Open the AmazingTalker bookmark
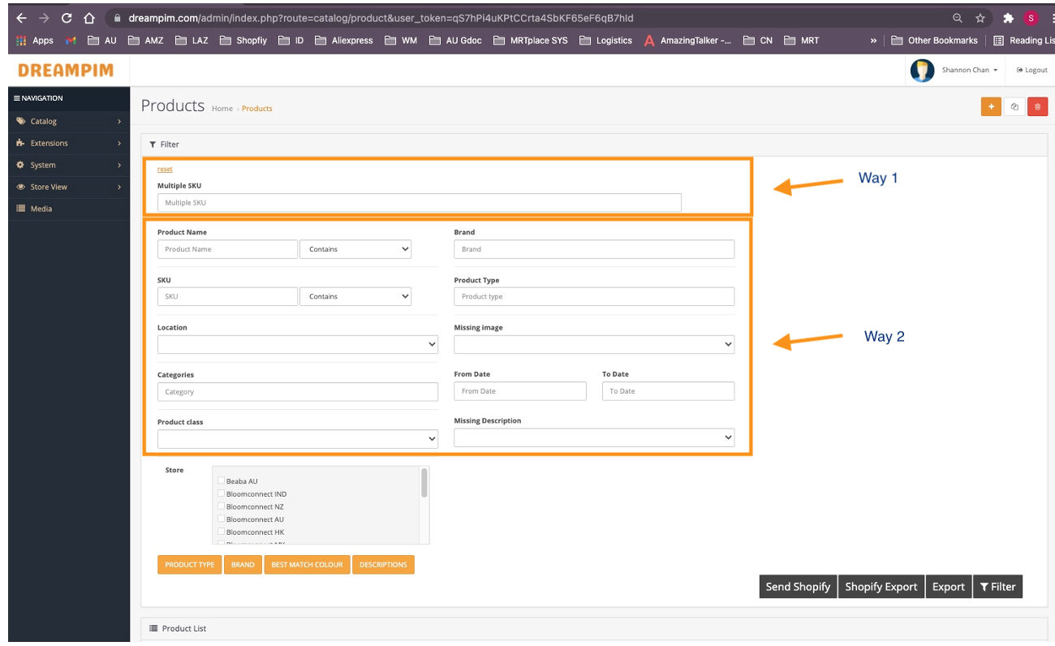This screenshot has width=1055, height=646. point(688,41)
